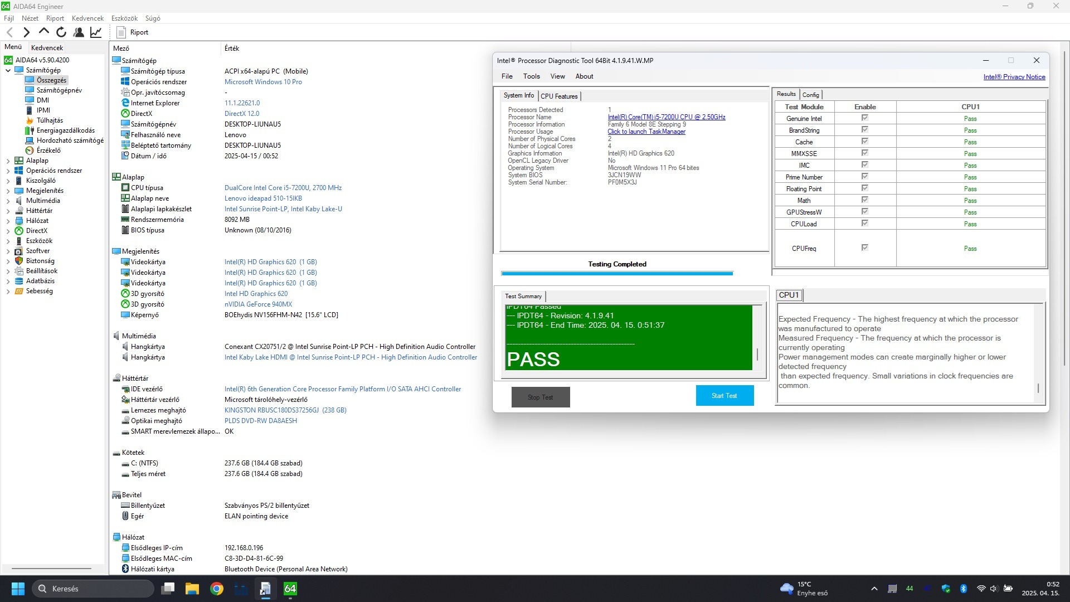Expand the Hálózat tree node

8,221
